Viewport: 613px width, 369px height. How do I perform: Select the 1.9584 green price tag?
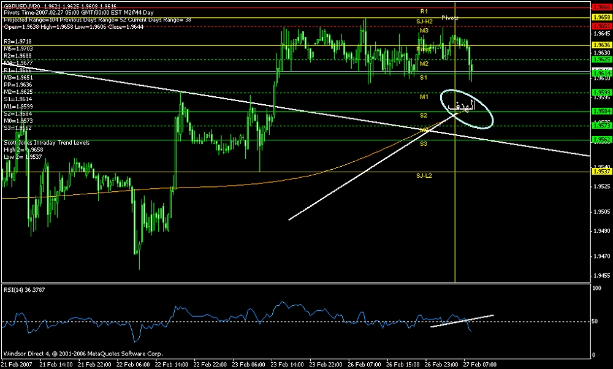[x=601, y=112]
